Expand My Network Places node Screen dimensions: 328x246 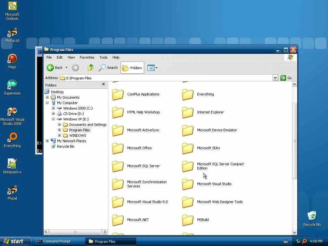pos(47,141)
